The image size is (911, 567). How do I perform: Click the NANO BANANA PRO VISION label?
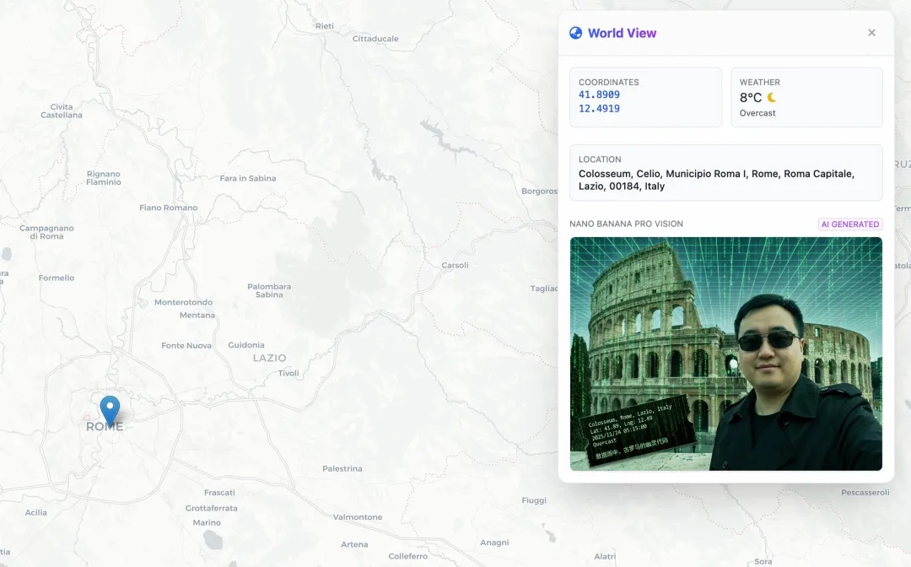626,224
